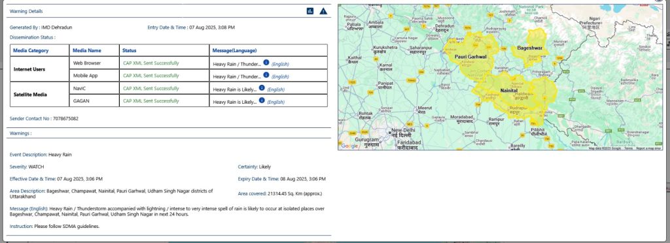Click the Google logo on map
The width and height of the screenshot is (670, 243).
349,146
